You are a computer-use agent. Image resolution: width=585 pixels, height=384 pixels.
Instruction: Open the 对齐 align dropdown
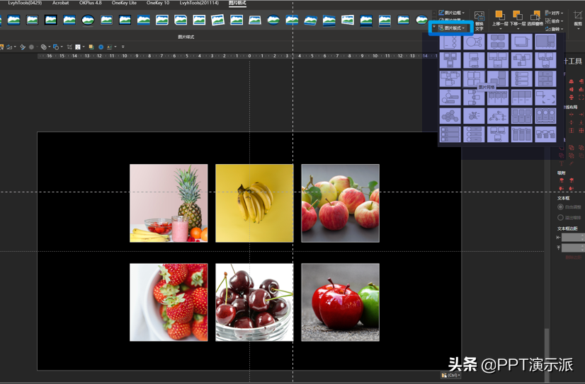(x=554, y=13)
